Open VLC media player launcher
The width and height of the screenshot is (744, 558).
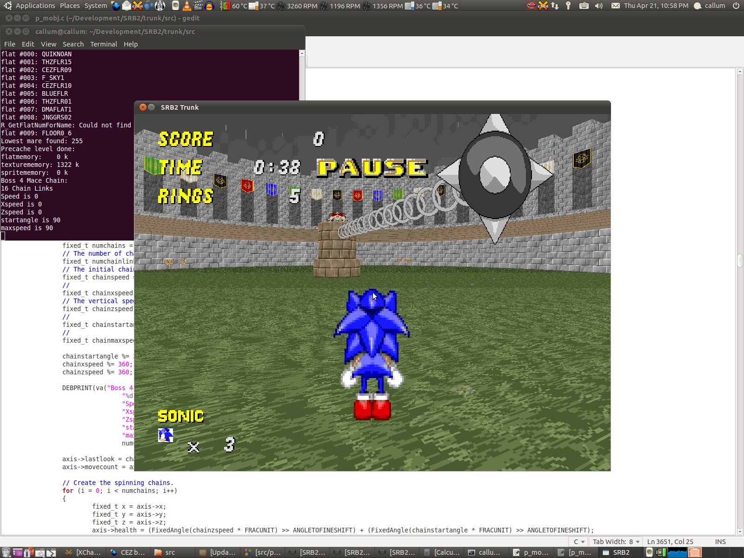[x=186, y=6]
